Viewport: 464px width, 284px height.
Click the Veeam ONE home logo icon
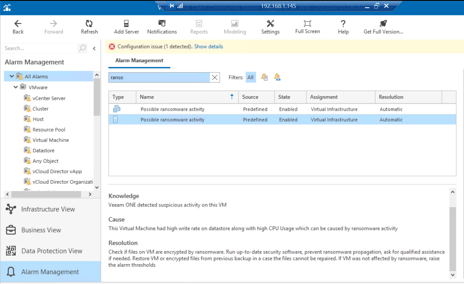pyautogui.click(x=7, y=8)
